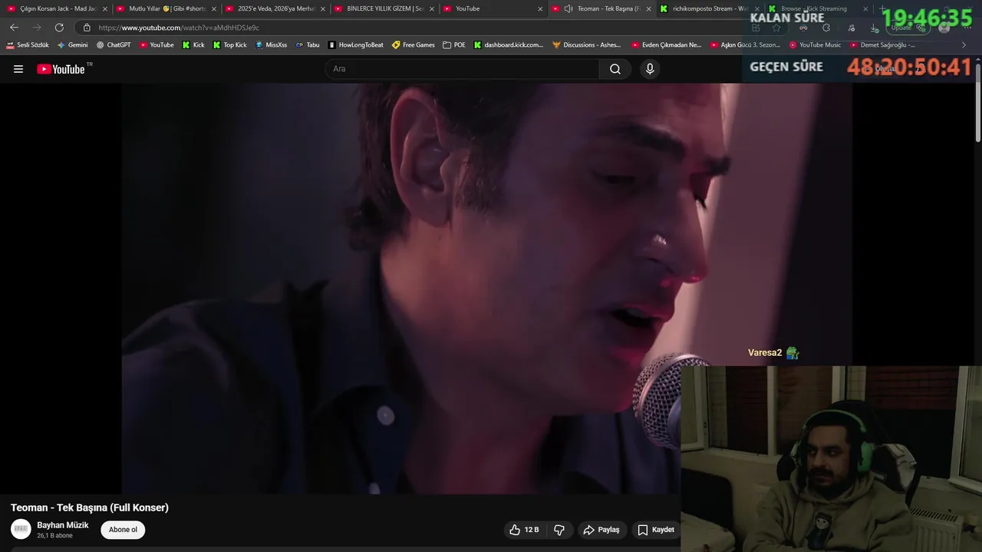Close the Teoman - Tek Başına tab

point(649,9)
